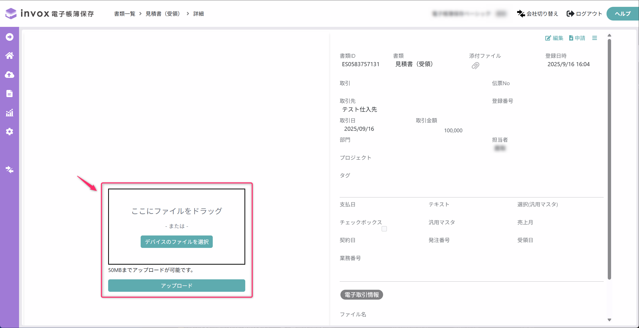Viewport: 639px width, 328px height.
Task: Click the 担当者 field label
Action: coord(500,140)
